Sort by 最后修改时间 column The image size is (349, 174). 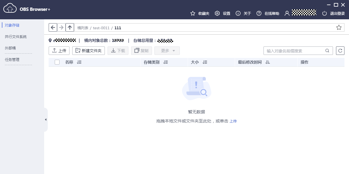pos(267,62)
